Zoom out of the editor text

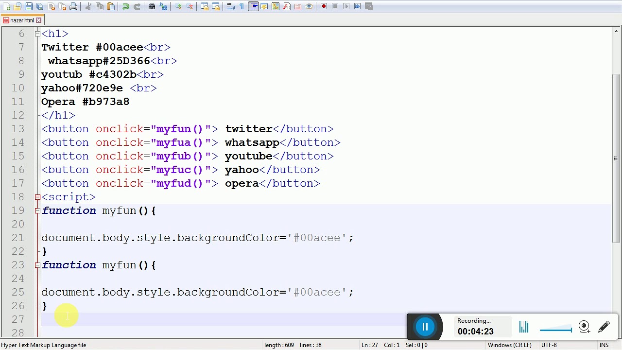coord(190,6)
